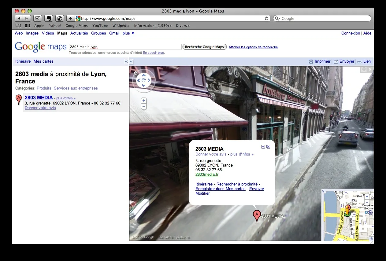
Task: Click the Recherche Google Maps button
Action: [205, 47]
